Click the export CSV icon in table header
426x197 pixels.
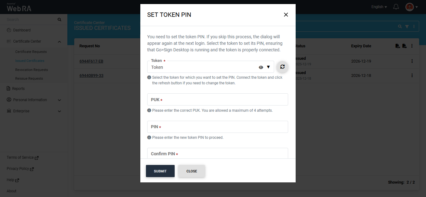pos(397,46)
